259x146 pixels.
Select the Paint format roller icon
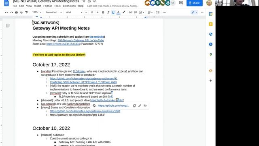[26, 12]
